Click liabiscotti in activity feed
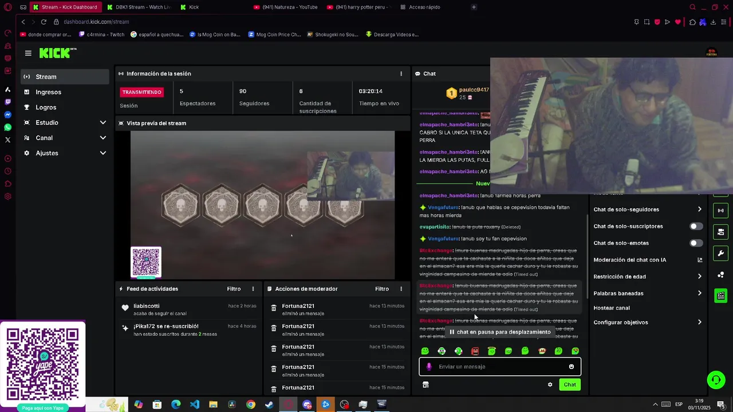This screenshot has width=733, height=412. 147,306
